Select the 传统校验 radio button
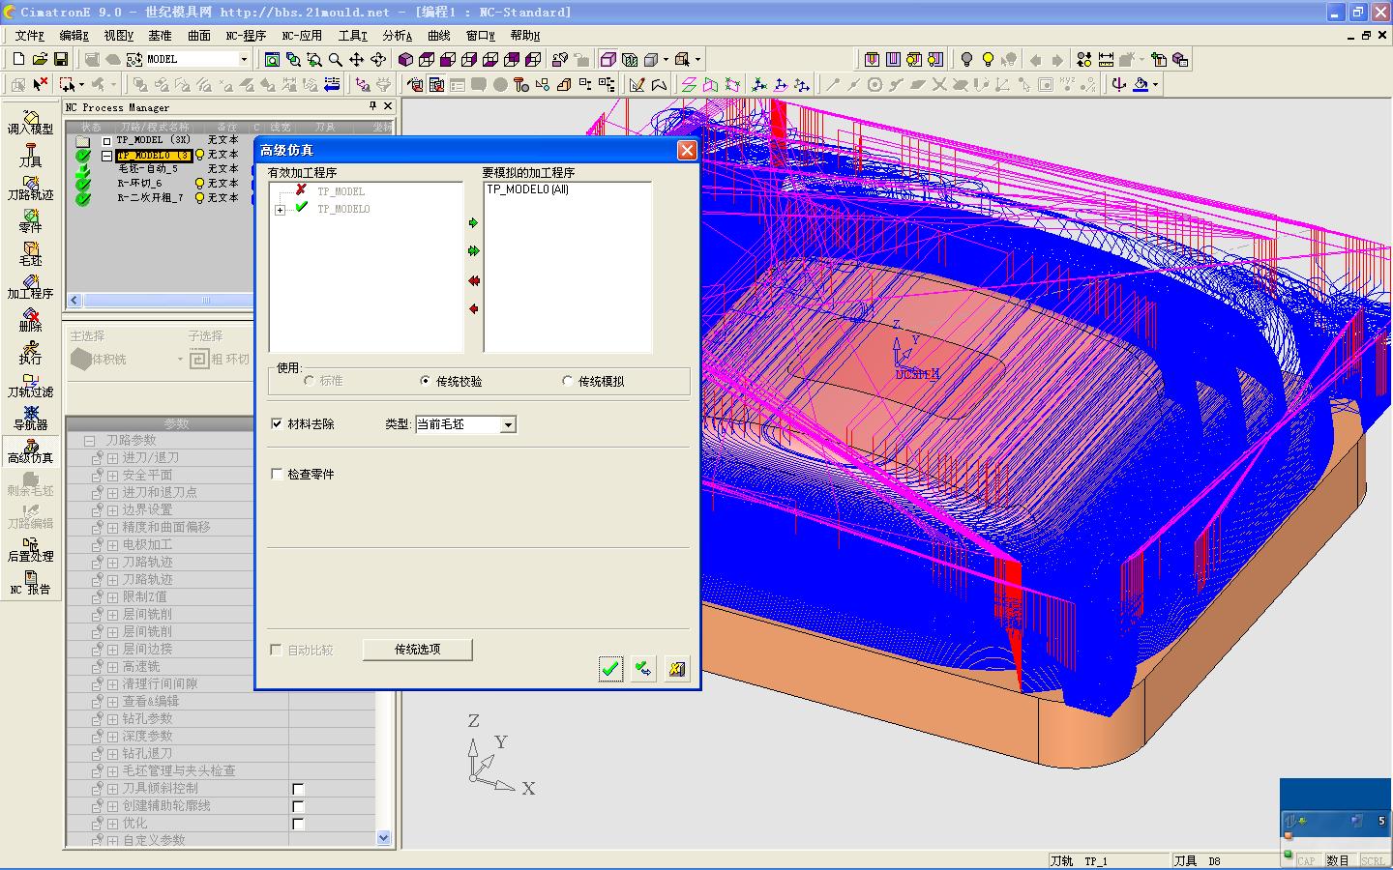 (x=426, y=381)
